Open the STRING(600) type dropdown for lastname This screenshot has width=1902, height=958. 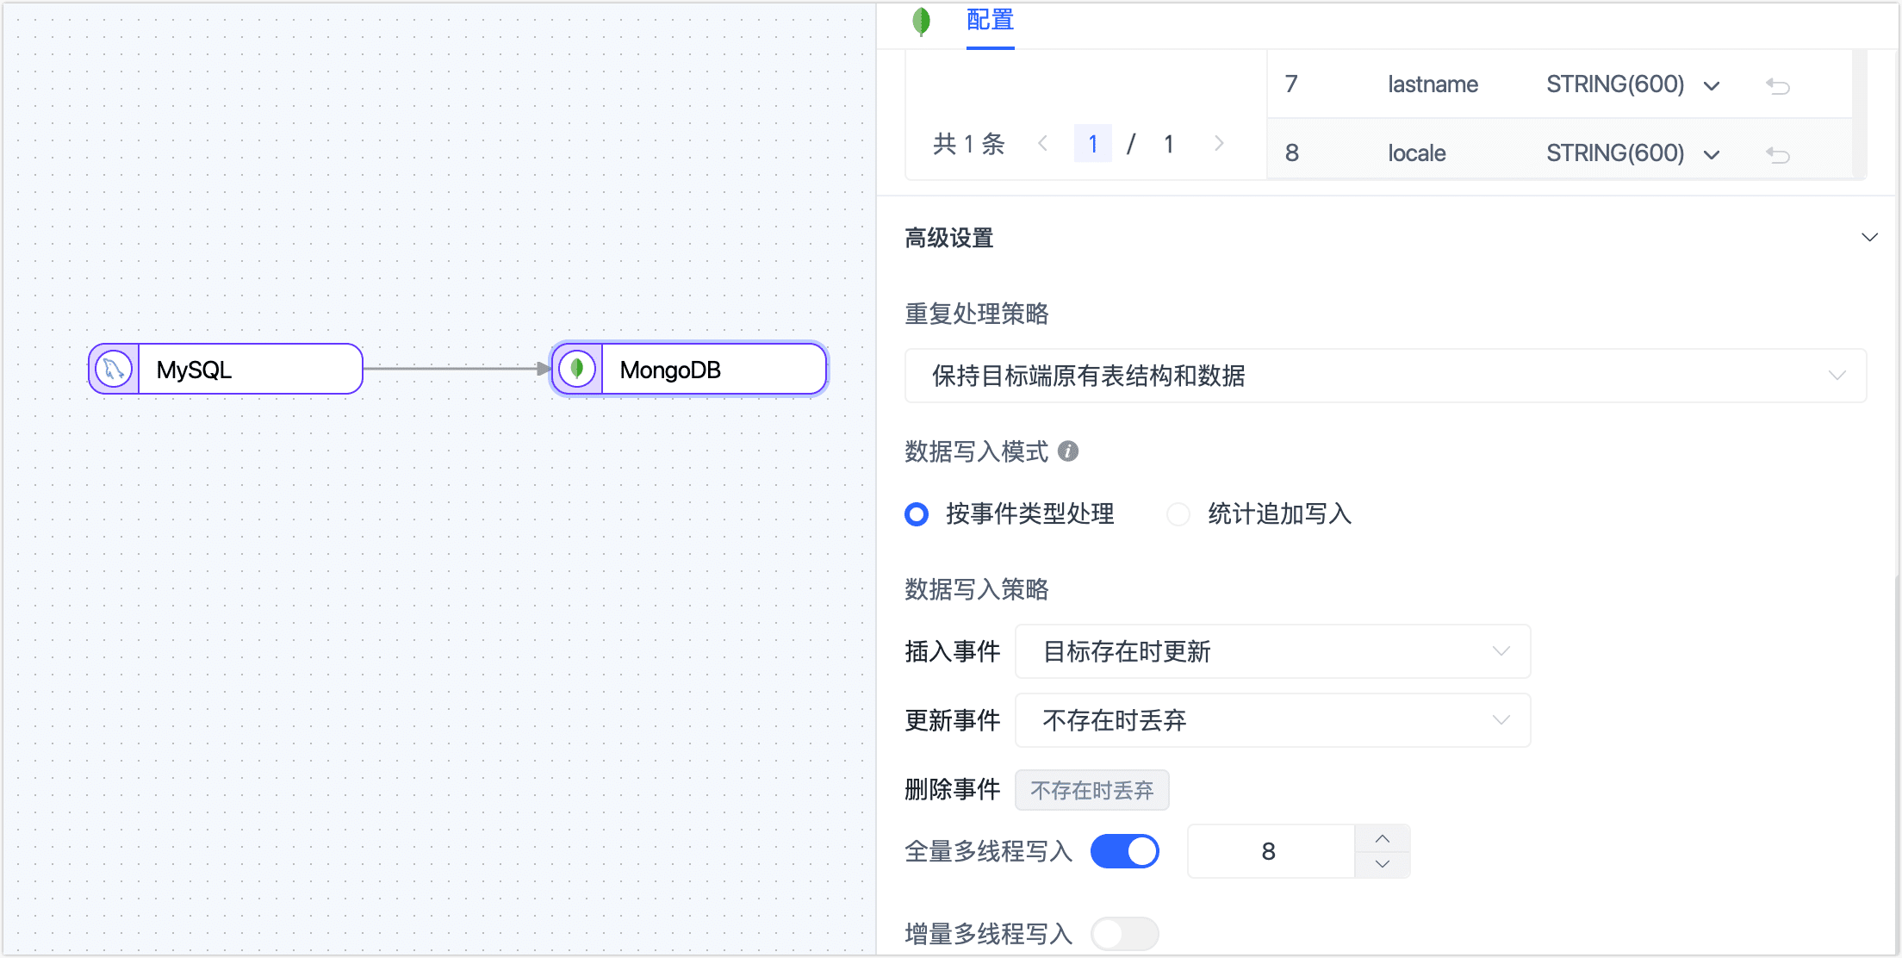click(x=1712, y=86)
